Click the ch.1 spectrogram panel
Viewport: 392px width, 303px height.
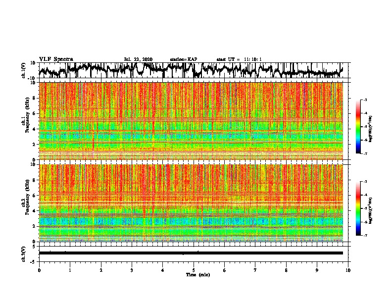click(x=191, y=121)
